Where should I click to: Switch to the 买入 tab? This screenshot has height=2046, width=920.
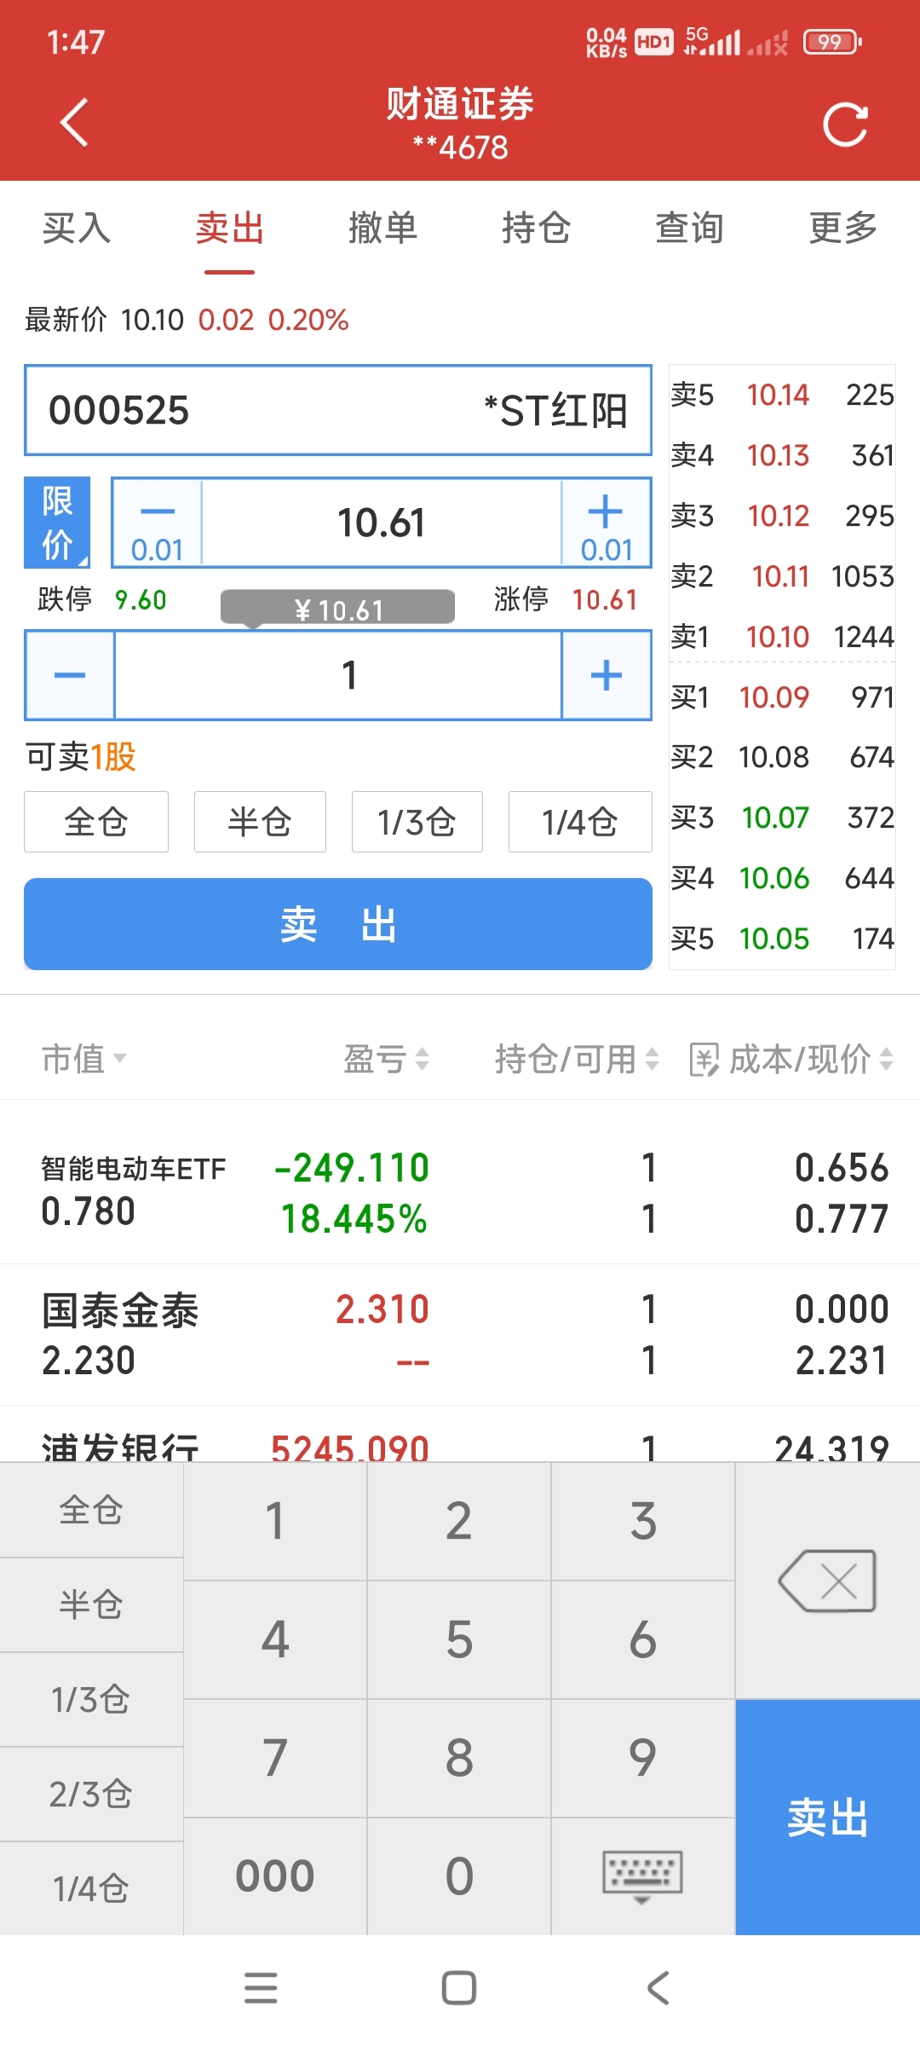pos(77,228)
